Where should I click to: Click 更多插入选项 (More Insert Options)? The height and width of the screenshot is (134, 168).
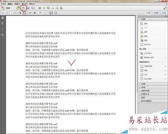(x=147, y=57)
